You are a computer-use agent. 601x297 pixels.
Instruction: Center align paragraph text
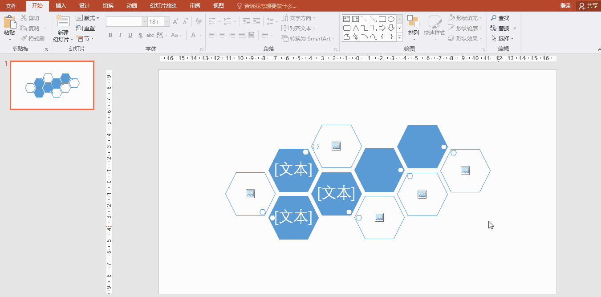[x=222, y=35]
